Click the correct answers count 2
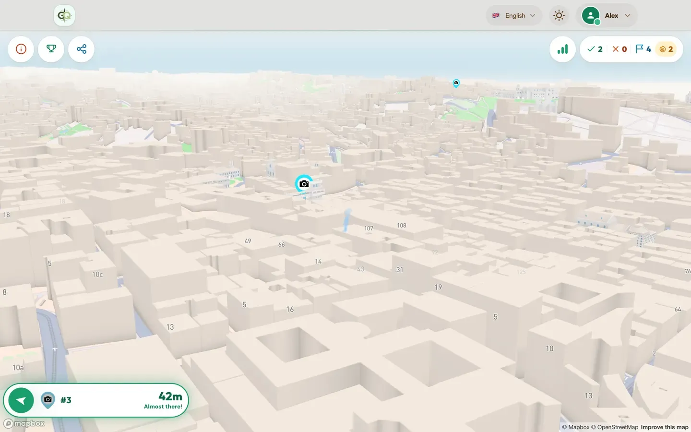Viewport: 691px width, 432px height. (x=595, y=49)
